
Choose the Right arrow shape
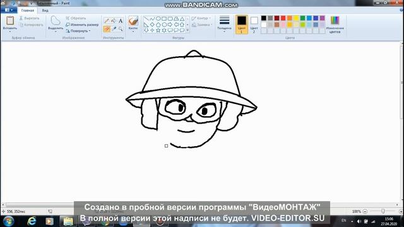pyautogui.click(x=170, y=25)
